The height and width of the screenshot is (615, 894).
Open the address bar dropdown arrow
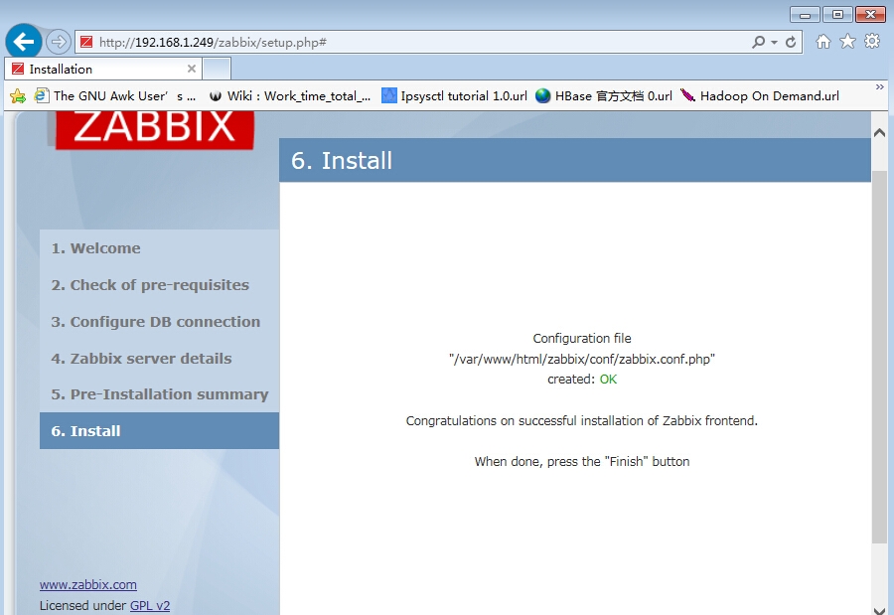click(x=774, y=42)
